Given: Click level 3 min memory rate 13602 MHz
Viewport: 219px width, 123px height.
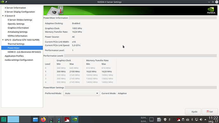Looking at the screenshot, I should coord(92,79).
